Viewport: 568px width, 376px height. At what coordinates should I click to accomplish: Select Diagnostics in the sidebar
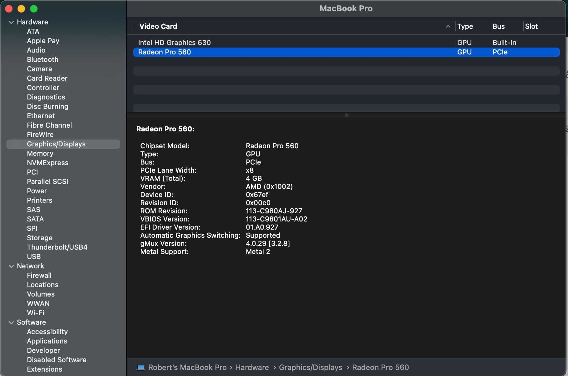click(46, 97)
